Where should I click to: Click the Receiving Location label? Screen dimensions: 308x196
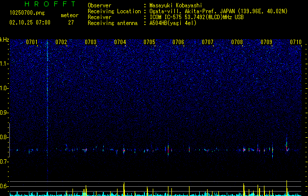[114, 11]
